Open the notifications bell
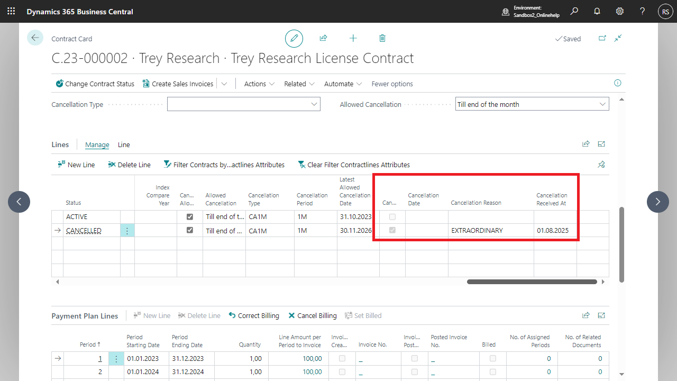The image size is (677, 381). (597, 11)
